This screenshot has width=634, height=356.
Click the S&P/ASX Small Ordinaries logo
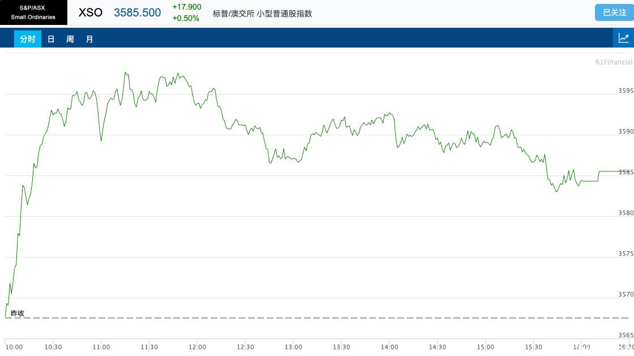click(33, 12)
